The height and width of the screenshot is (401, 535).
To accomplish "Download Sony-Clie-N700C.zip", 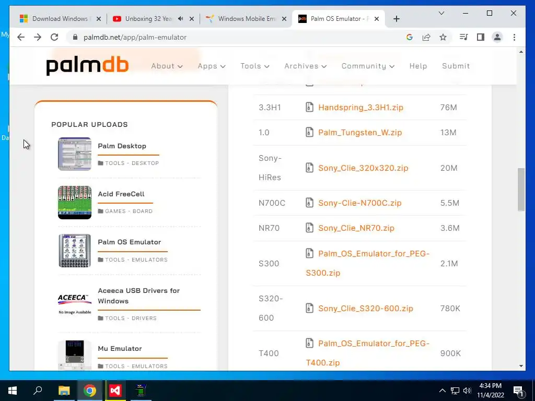I will tap(359, 203).
